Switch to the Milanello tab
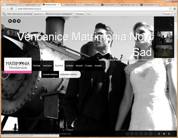178x138 pixels. (x=129, y=5)
